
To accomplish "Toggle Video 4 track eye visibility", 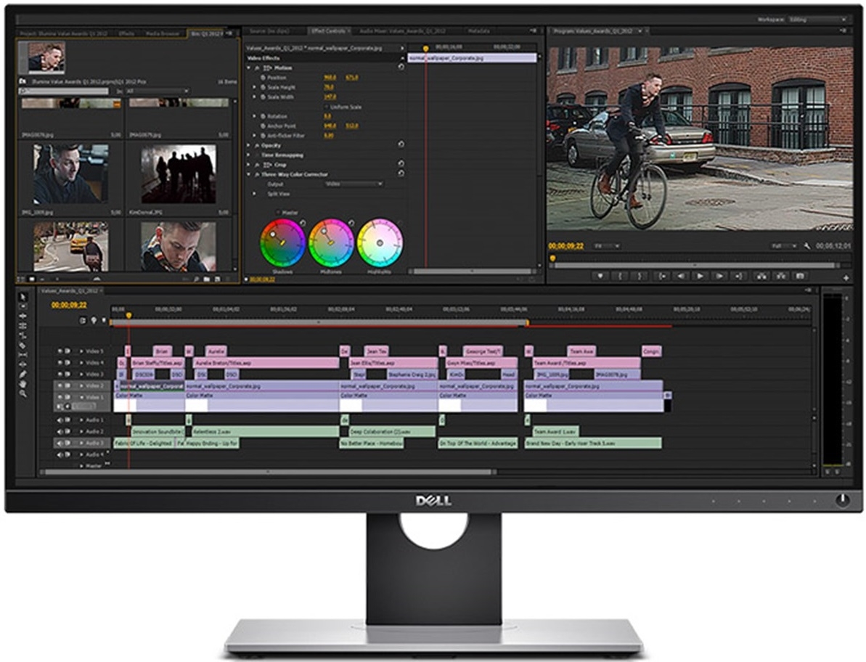I will coord(60,363).
